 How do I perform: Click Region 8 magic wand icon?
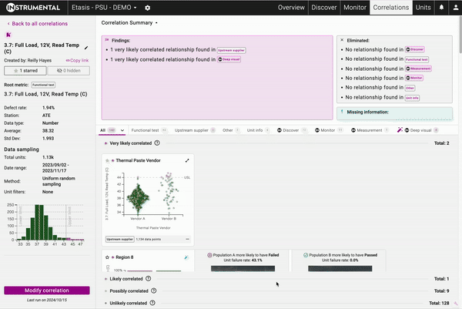point(186,257)
